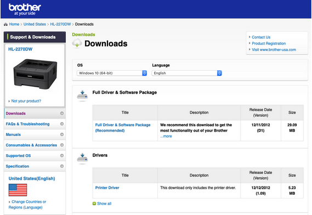312x215 pixels.
Task: Expand description with the ...more link
Action: [x=166, y=136]
